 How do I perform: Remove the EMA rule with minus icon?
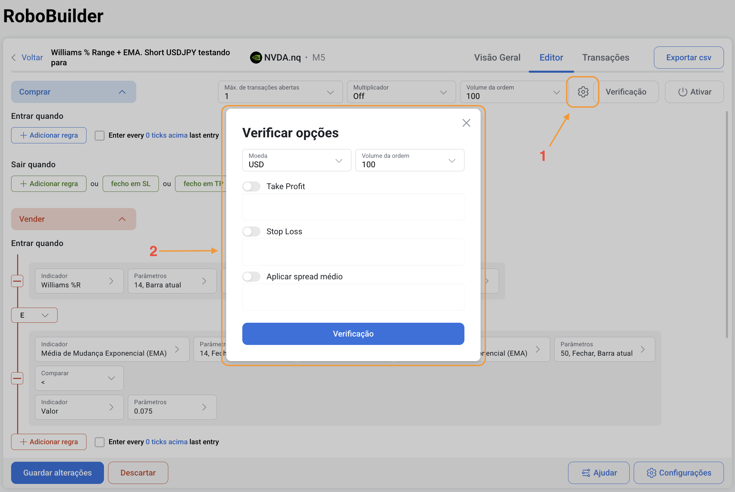[x=17, y=378]
